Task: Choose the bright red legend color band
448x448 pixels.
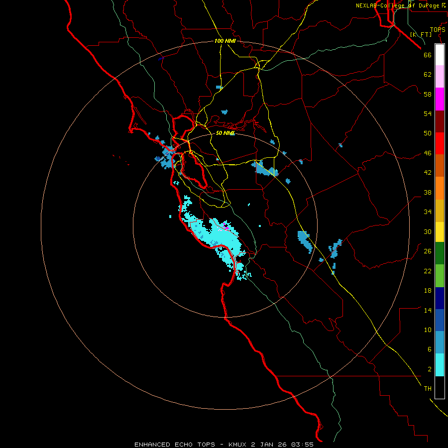Action: [x=440, y=143]
